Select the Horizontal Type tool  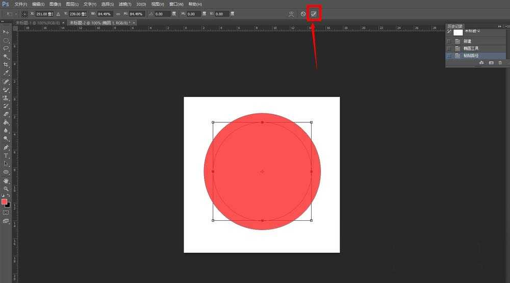point(6,156)
